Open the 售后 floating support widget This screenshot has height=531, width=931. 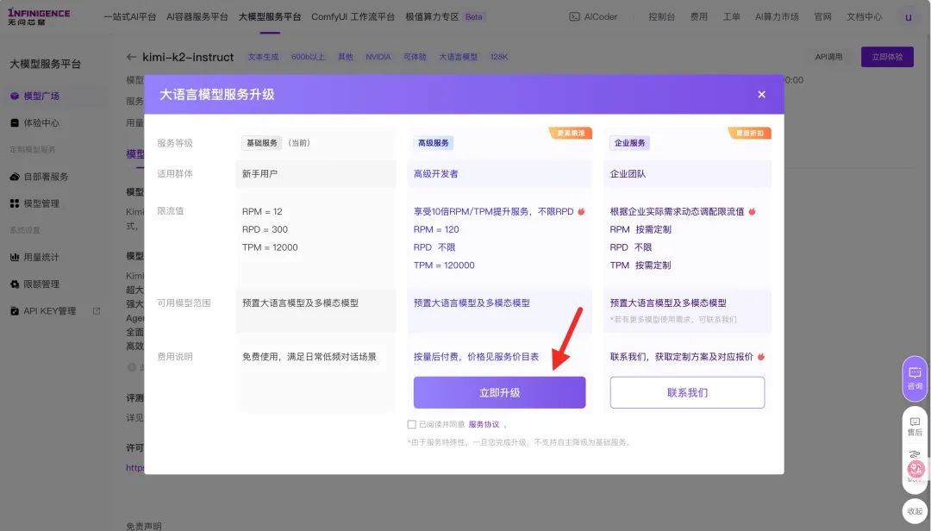915,427
